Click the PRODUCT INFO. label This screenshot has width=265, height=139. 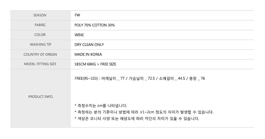pos(41,97)
